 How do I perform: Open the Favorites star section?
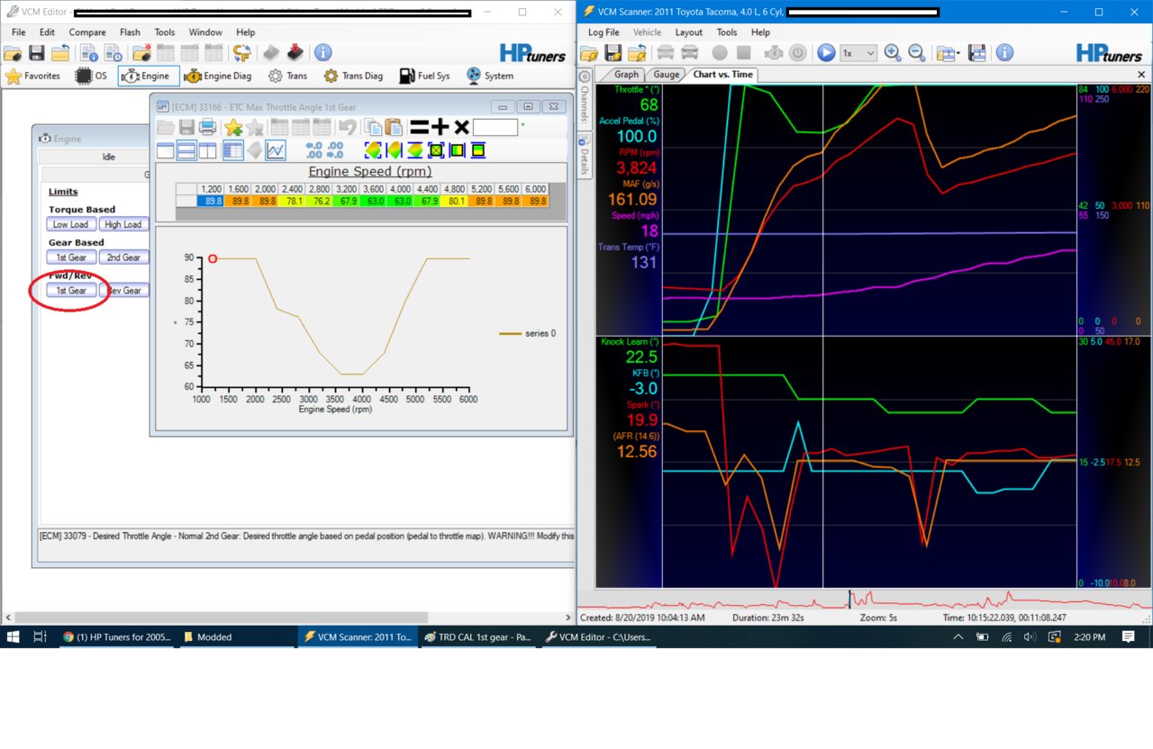[32, 76]
